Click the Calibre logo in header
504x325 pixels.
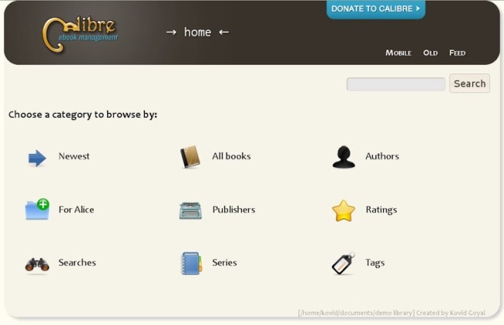click(x=80, y=32)
